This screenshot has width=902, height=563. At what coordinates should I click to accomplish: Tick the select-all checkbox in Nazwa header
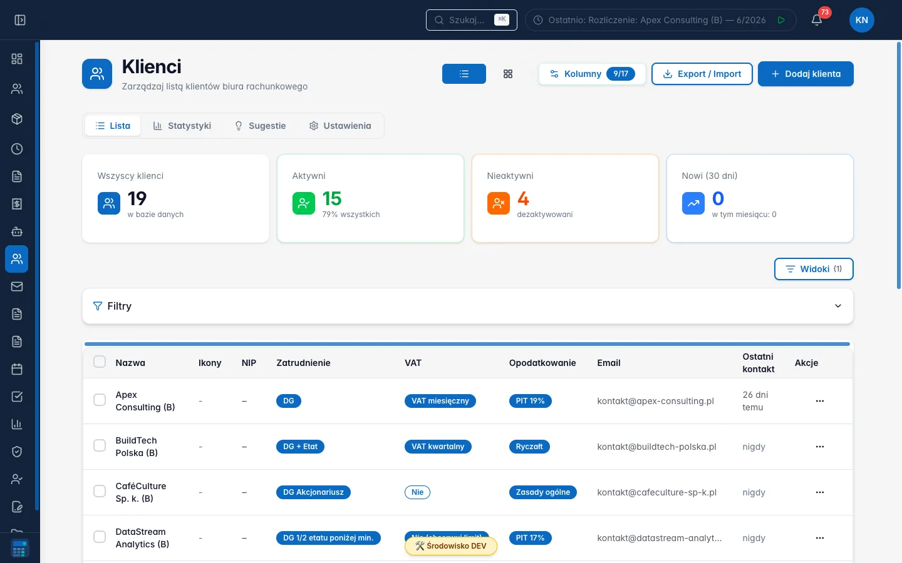pos(100,362)
